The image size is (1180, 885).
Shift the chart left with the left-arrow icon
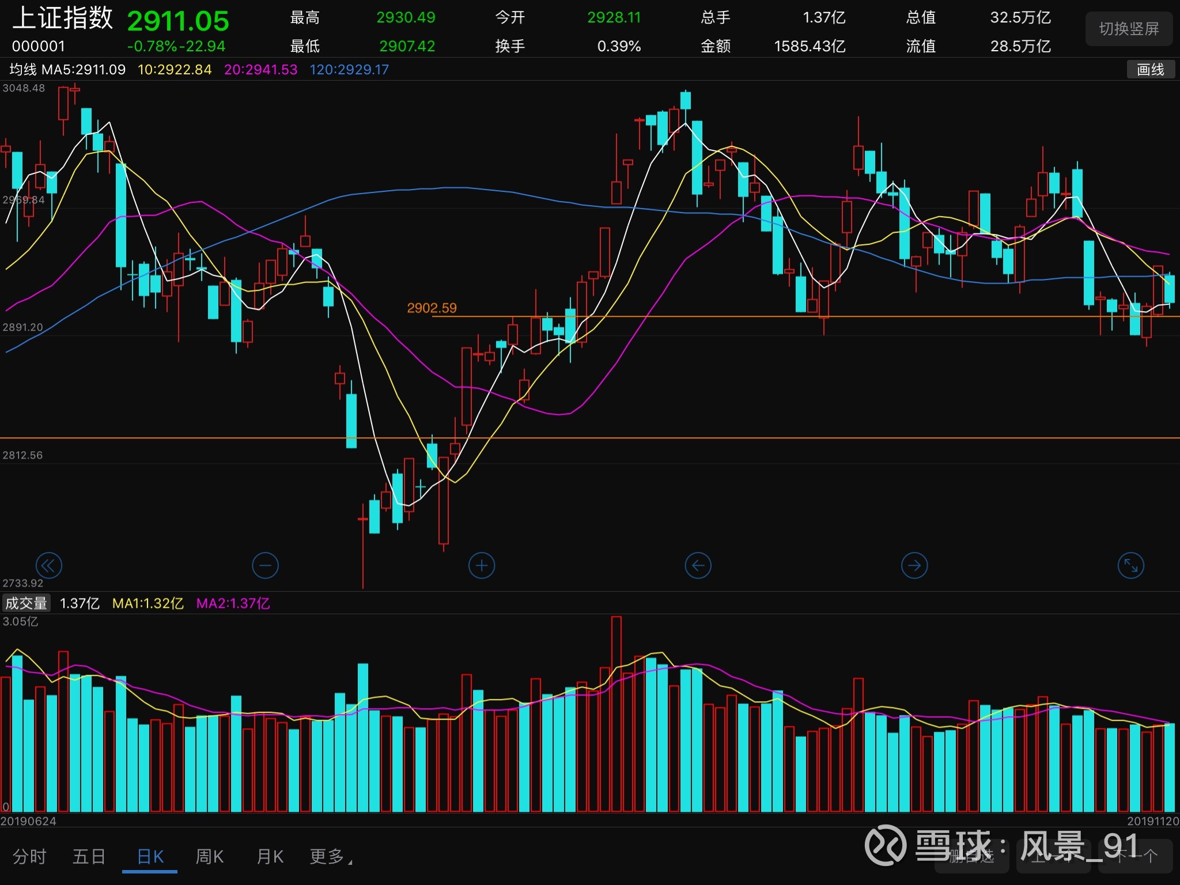click(698, 566)
